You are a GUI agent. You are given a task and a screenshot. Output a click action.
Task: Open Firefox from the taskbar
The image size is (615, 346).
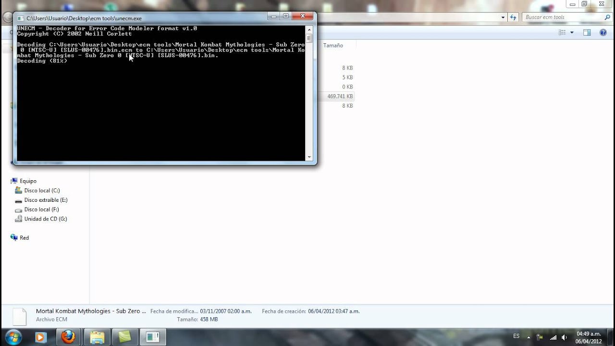click(68, 337)
